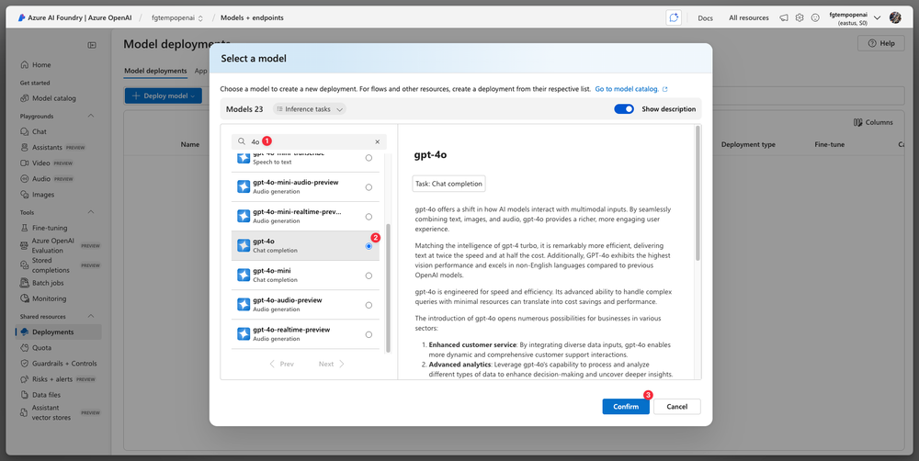Open All resources in header
This screenshot has width=919, height=461.
click(749, 18)
